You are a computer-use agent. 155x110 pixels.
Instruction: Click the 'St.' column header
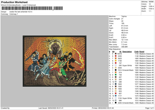tap(120, 52)
